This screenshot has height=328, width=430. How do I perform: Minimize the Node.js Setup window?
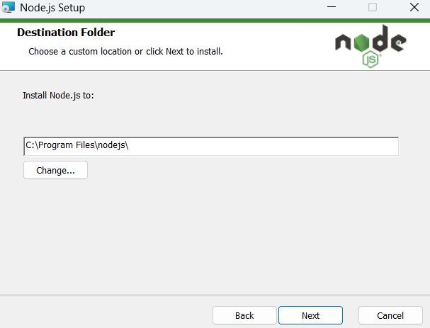point(332,7)
